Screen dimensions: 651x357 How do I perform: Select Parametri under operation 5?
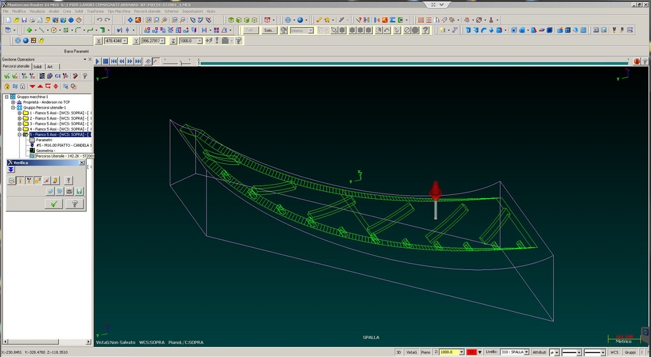[x=44, y=140]
